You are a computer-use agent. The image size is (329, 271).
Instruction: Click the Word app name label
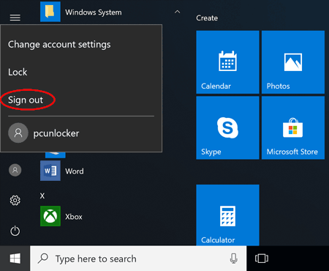(x=75, y=171)
